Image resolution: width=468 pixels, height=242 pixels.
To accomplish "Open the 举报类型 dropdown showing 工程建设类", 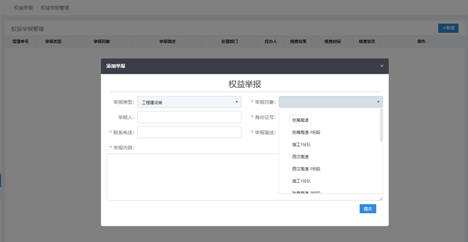I will [x=189, y=102].
